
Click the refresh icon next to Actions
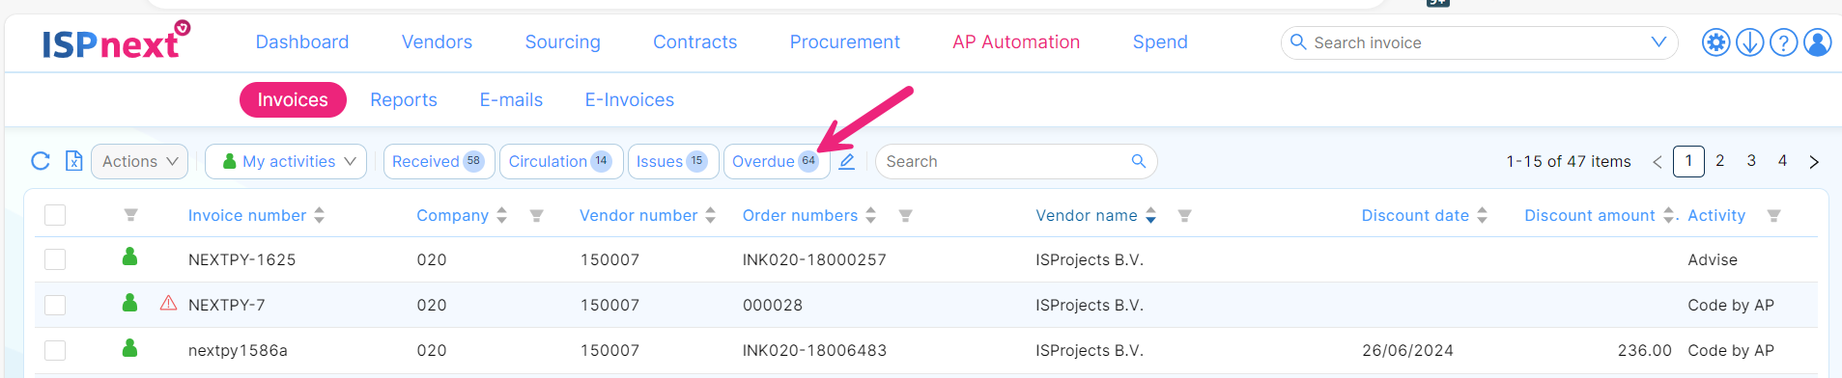[x=41, y=161]
